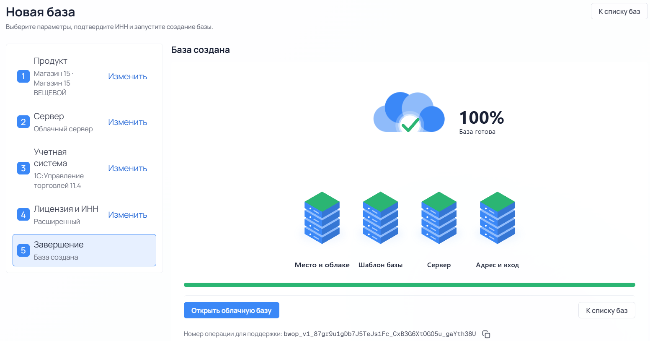Click the cloud checkmark success icon
This screenshot has width=650, height=341.
click(x=409, y=112)
